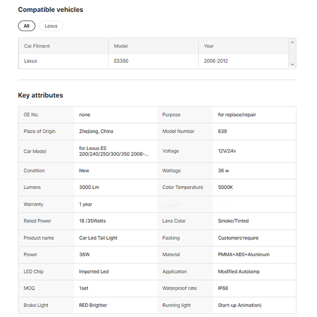The height and width of the screenshot is (317, 317).
Task: Switch to the Lexus filter tab
Action: click(51, 26)
